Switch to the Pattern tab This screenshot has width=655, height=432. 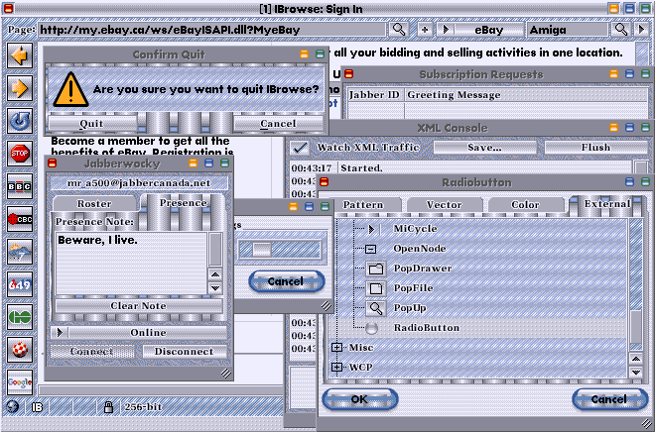(x=363, y=204)
